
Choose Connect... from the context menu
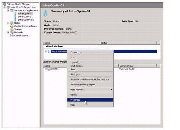(90, 52)
